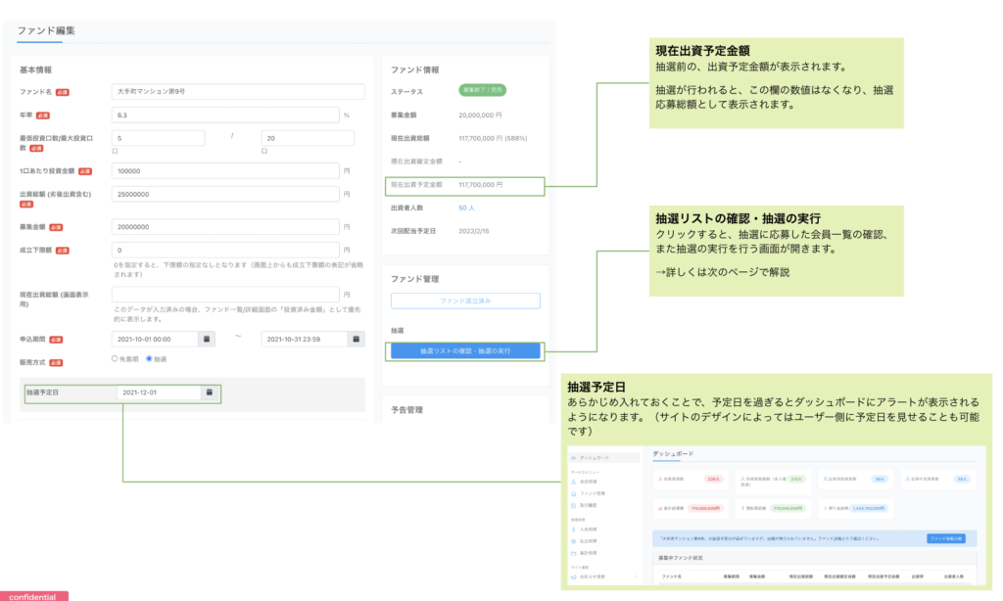Screen dimensions: 1003x601
Task: Open ダッシュボード in the sidebar menu
Action: pos(596,457)
